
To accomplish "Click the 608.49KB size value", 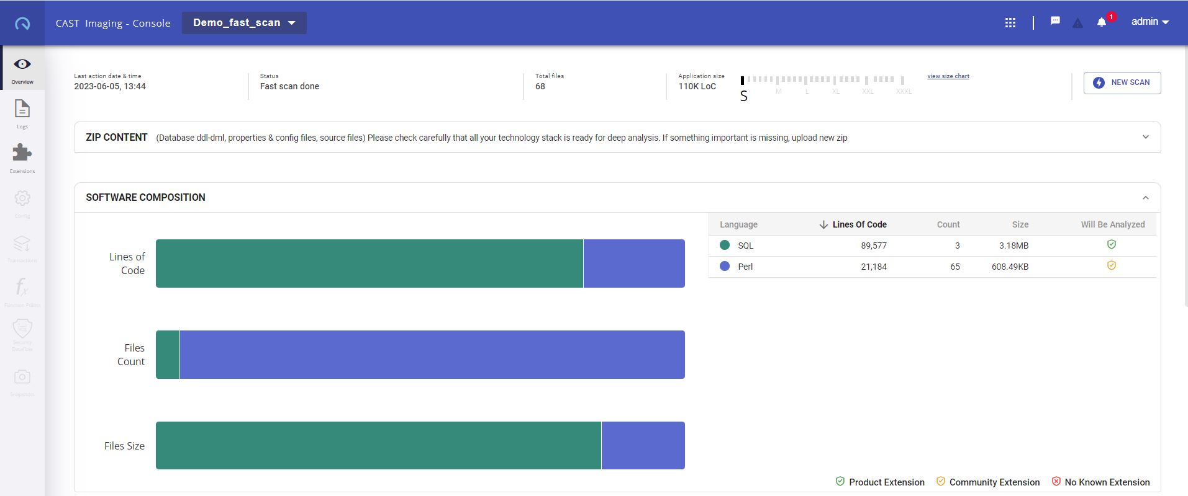I will 1010,267.
